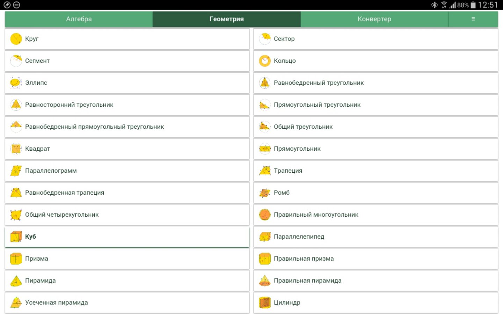Select the Геометрия tab
Viewport: 503px width, 314px height.
226,19
